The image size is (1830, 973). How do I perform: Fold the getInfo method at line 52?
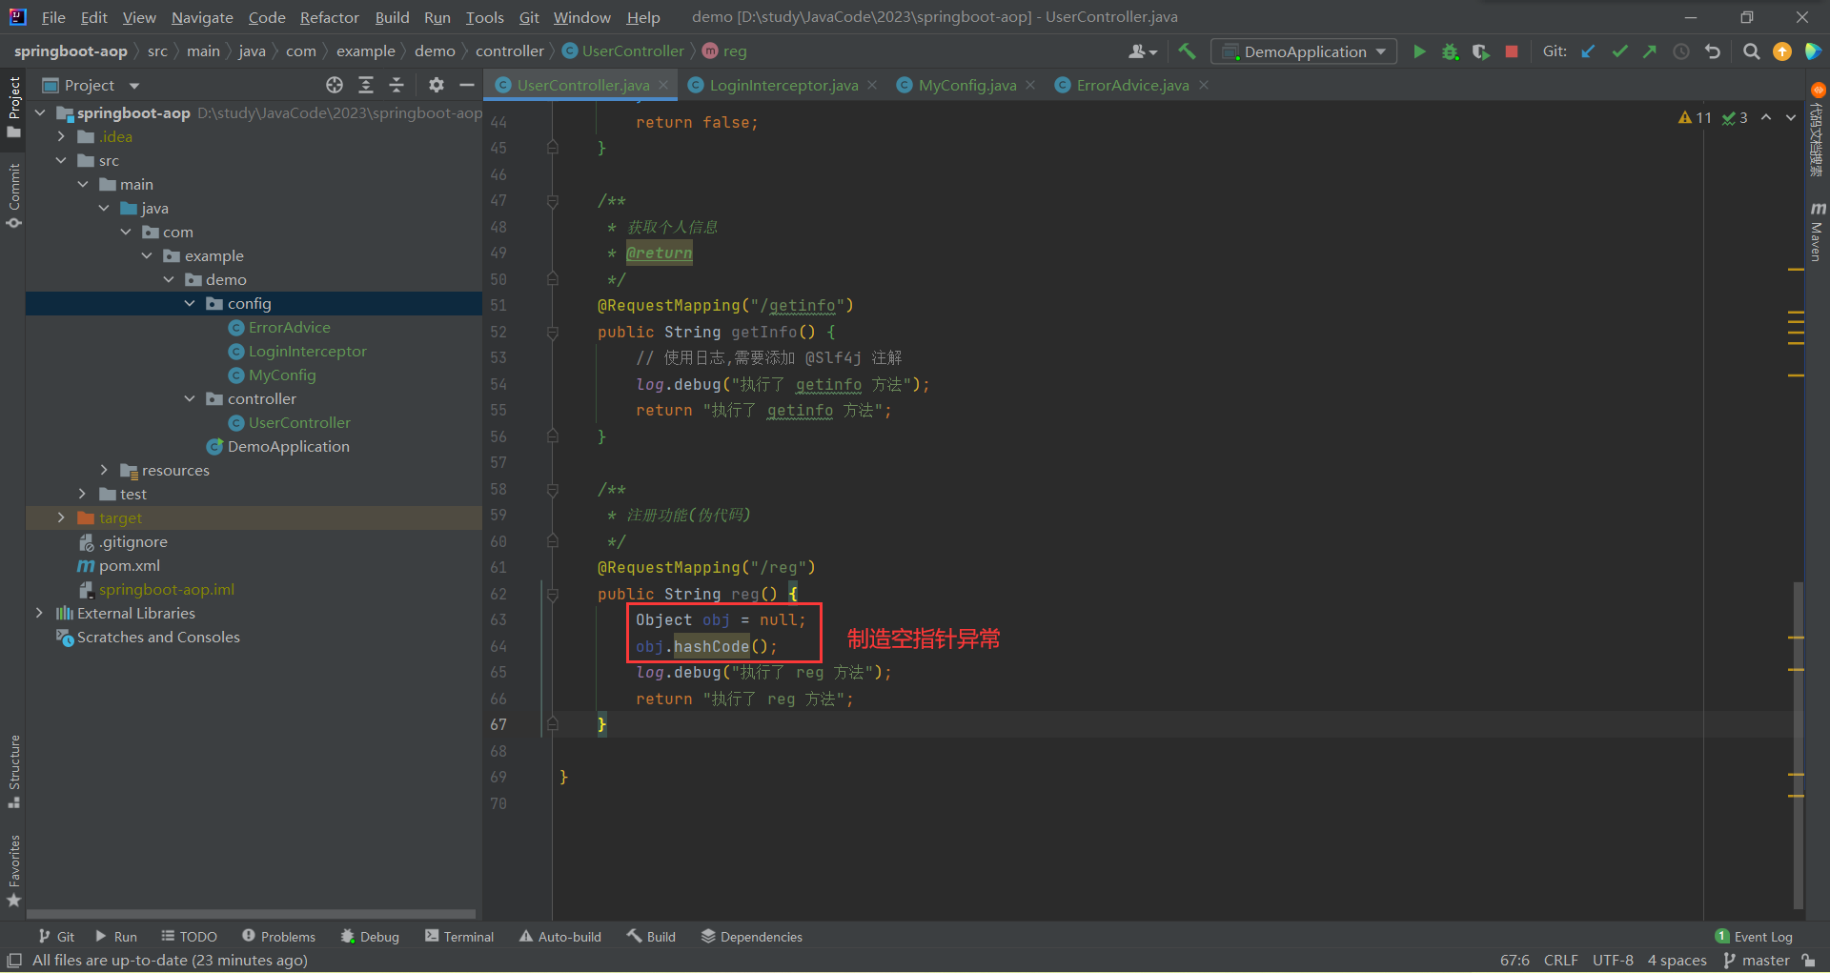pos(553,333)
